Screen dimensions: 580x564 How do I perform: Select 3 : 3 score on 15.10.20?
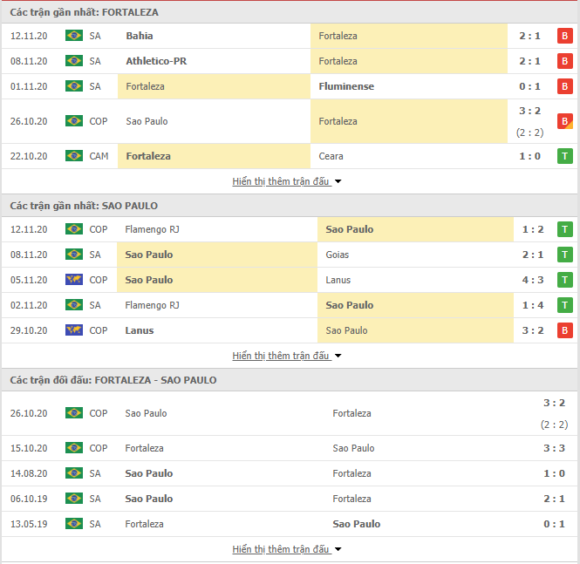point(554,448)
